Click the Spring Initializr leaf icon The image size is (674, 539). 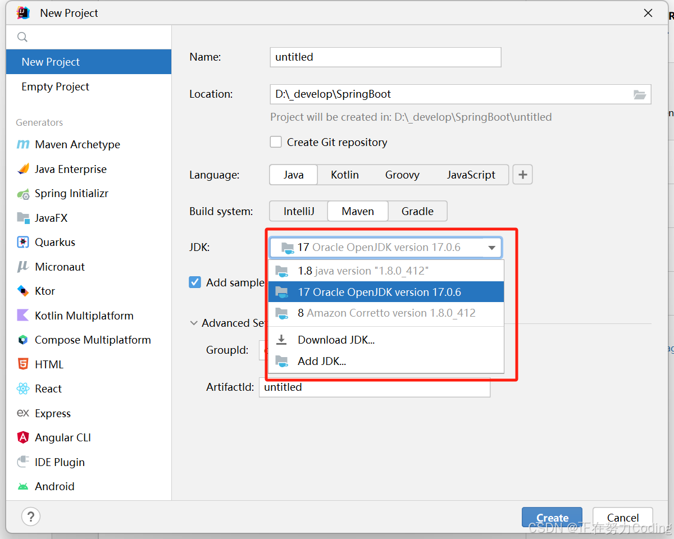23,194
